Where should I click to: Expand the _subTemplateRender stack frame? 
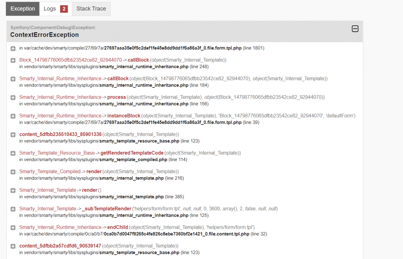click(12, 208)
